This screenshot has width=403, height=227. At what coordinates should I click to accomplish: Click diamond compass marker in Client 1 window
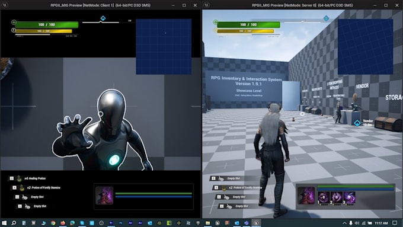[x=103, y=18]
